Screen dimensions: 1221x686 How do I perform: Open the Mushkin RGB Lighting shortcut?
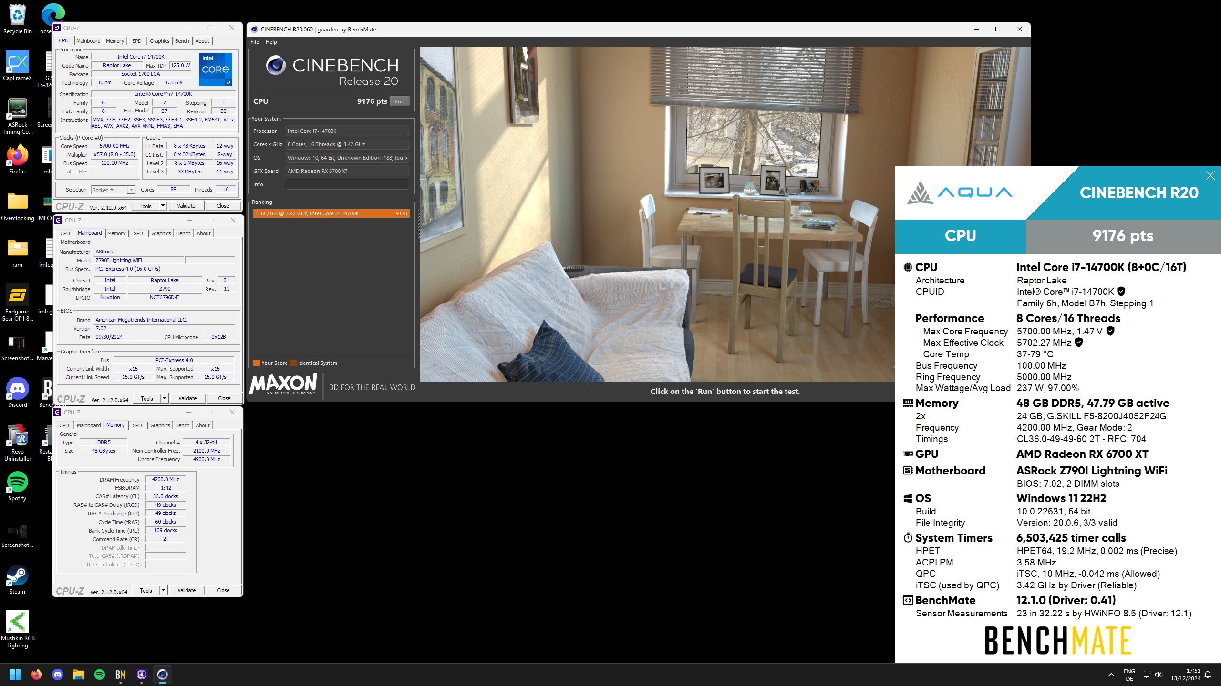pyautogui.click(x=17, y=630)
